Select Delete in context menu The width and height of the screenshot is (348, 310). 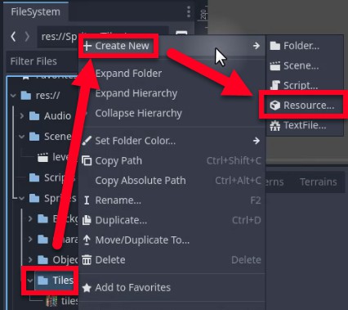click(x=172, y=260)
